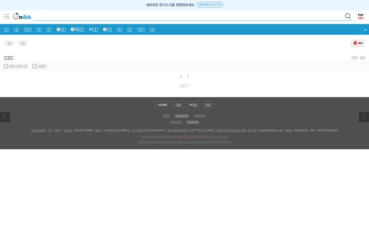Tick the right checkbox in the filter row
Image resolution: width=369 pixels, height=230 pixels.
[35, 66]
